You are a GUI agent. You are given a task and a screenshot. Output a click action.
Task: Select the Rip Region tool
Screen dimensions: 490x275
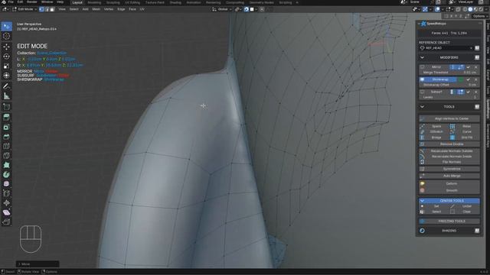[x=7, y=222]
